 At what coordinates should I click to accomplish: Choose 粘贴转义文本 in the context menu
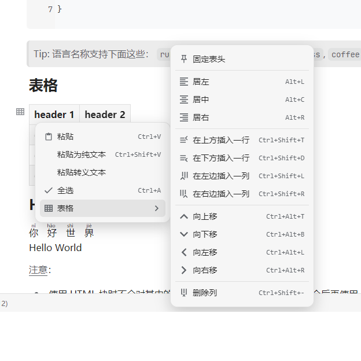click(x=102, y=172)
